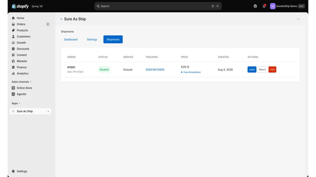Click the ORDER column header
This screenshot has width=316, height=177.
coord(71,57)
